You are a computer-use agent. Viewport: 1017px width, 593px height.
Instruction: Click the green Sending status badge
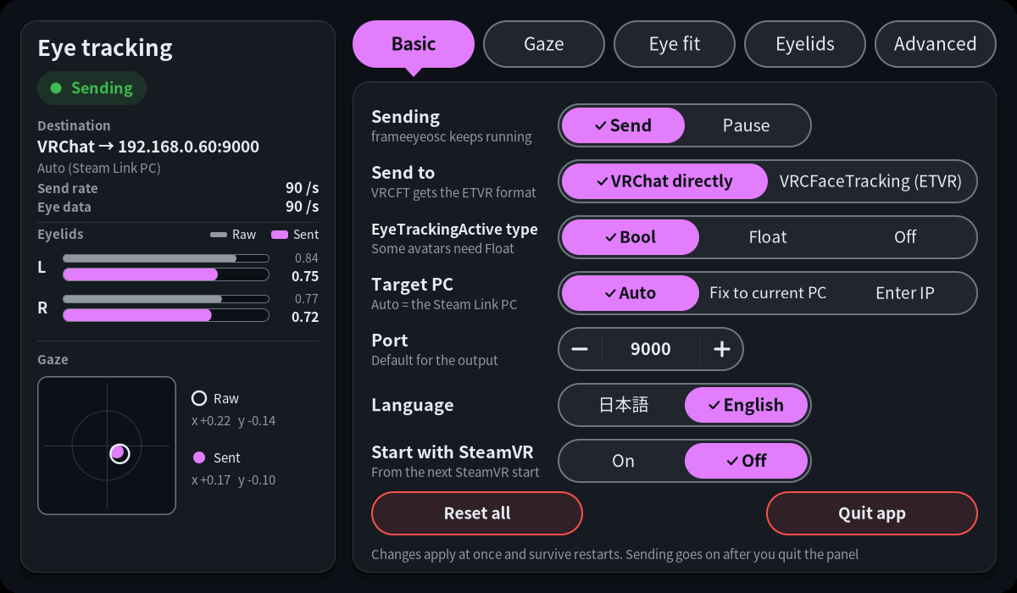[x=92, y=88]
